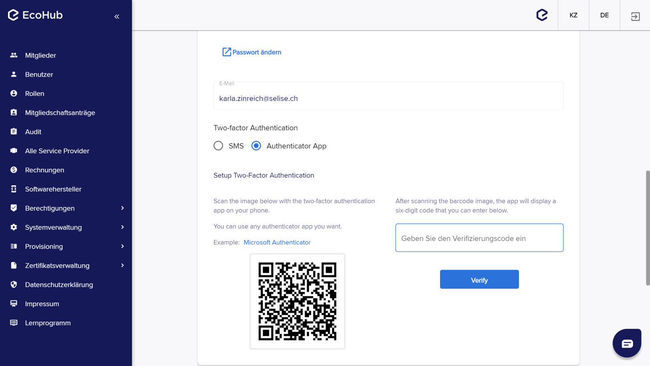The width and height of the screenshot is (650, 366).
Task: Click the Berechtigungen shield-check icon
Action: point(14,208)
